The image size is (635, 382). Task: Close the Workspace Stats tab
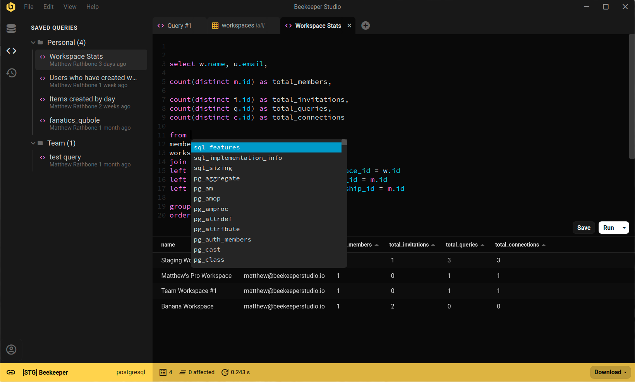349,26
